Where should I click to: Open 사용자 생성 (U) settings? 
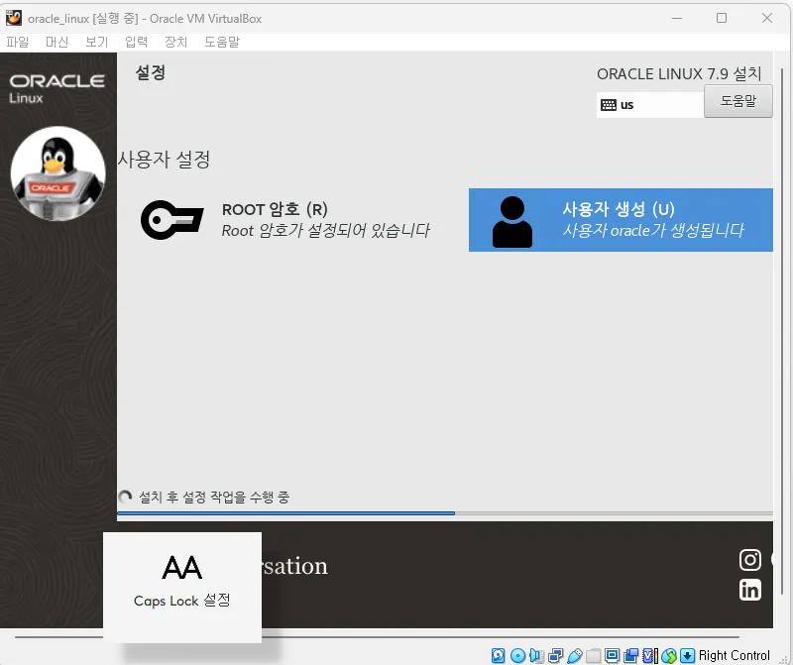point(621,220)
